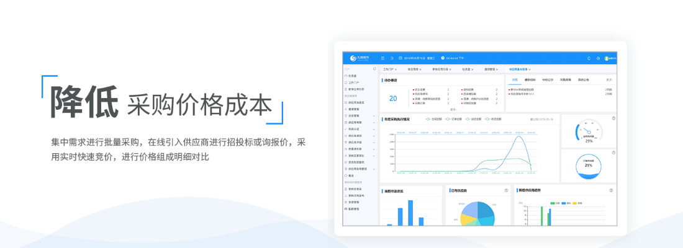Click the 20 pending count

click(x=393, y=99)
